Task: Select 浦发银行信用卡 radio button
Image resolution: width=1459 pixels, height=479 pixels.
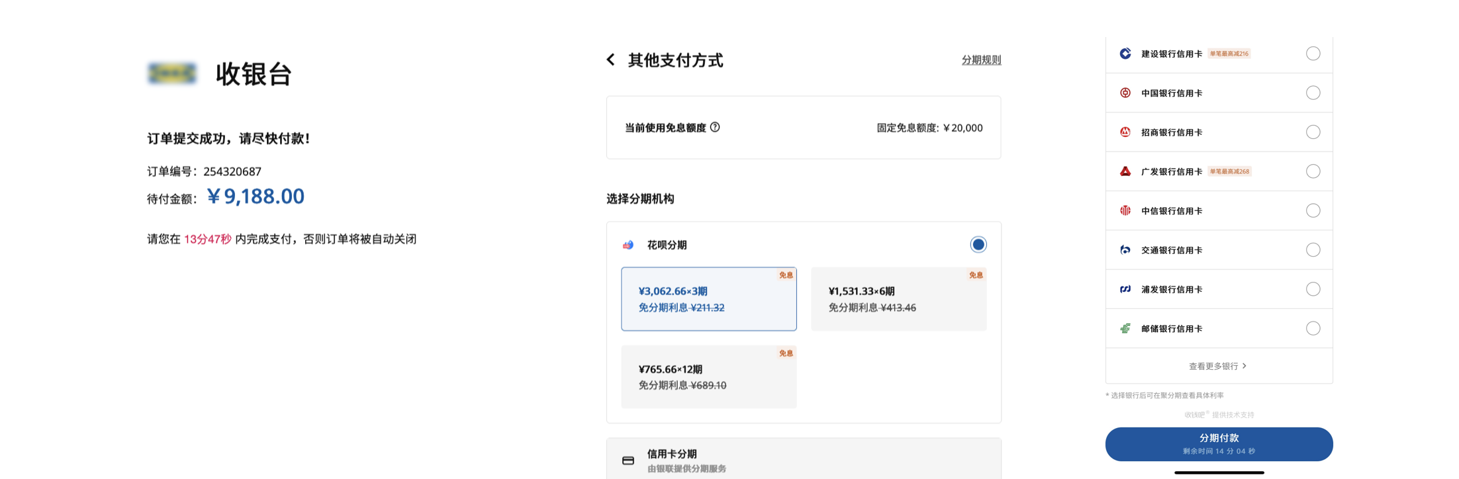Action: (x=1313, y=289)
